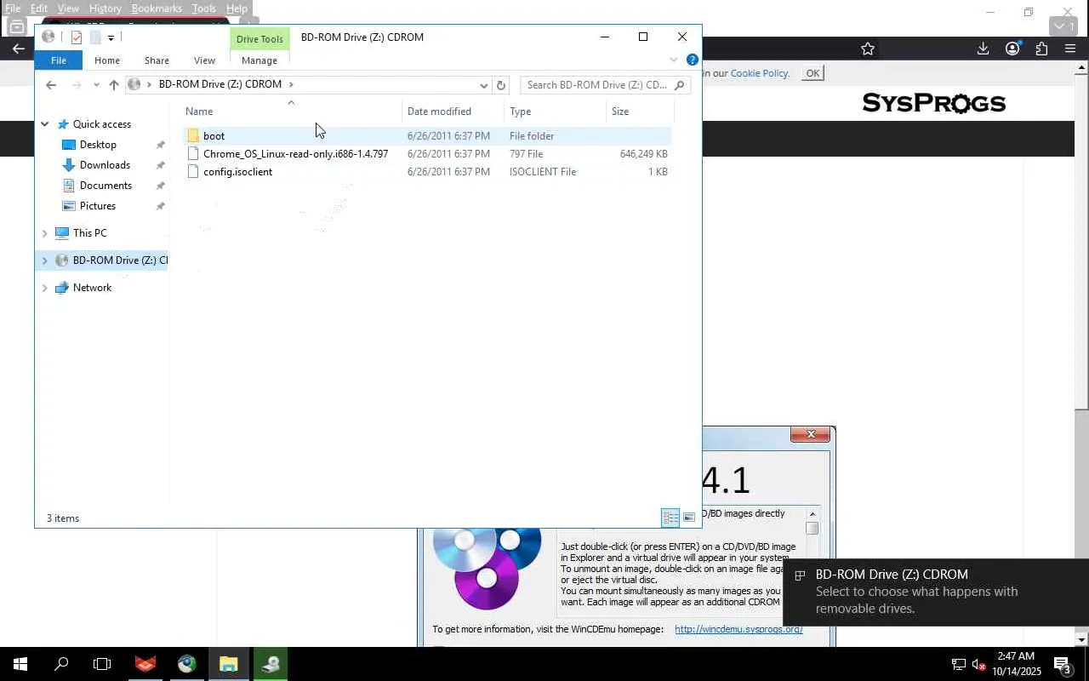
Task: Switch to Large icons view in the status bar
Action: coord(689,518)
